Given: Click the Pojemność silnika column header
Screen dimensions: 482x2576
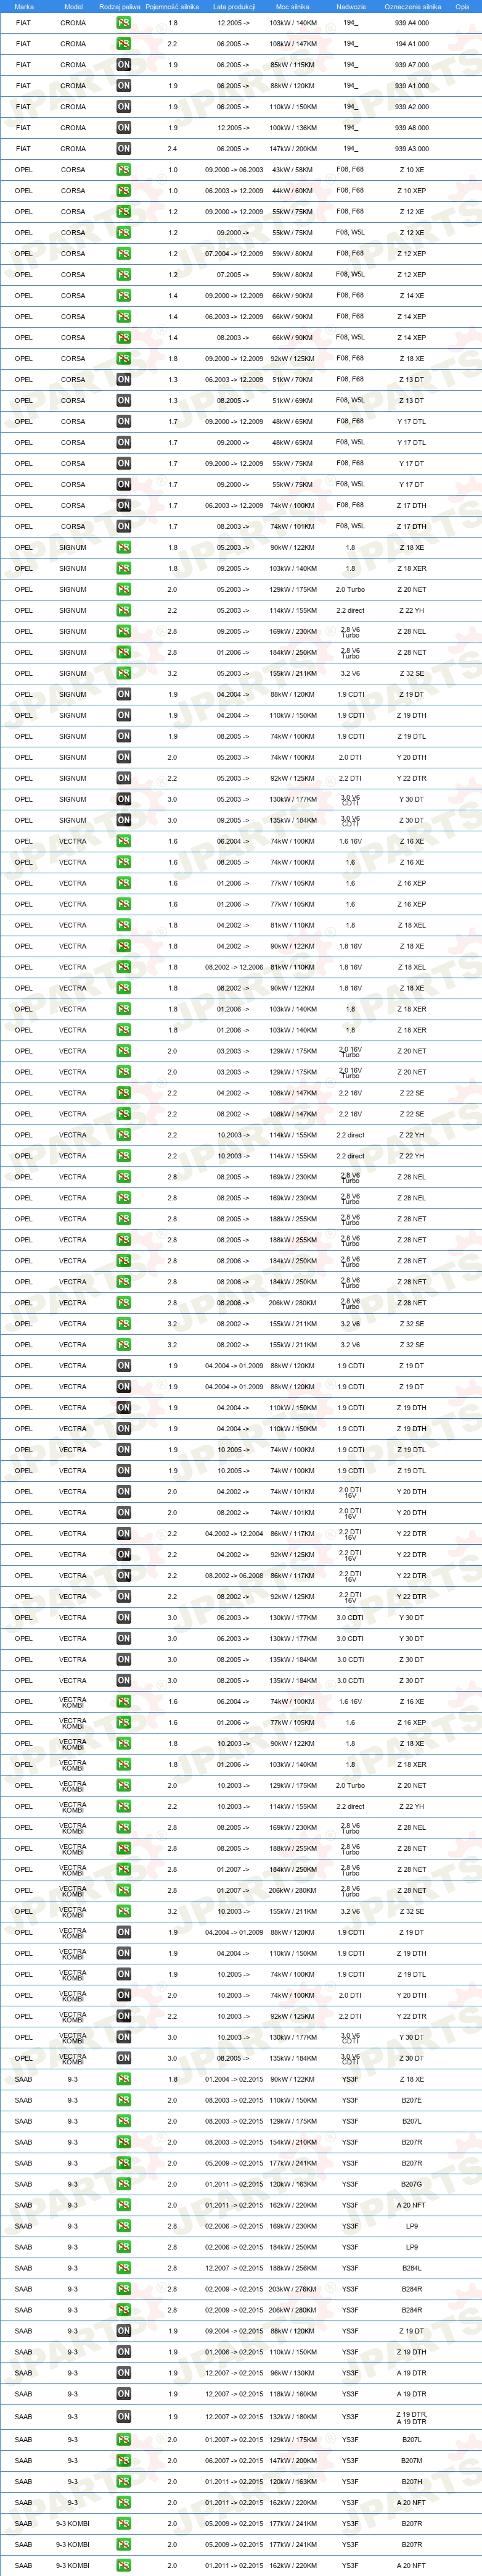Looking at the screenshot, I should coord(171,7).
